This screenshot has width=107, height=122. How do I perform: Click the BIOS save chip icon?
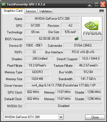(77, 39)
